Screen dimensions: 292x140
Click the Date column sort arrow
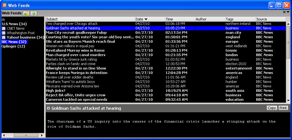coord(146,19)
